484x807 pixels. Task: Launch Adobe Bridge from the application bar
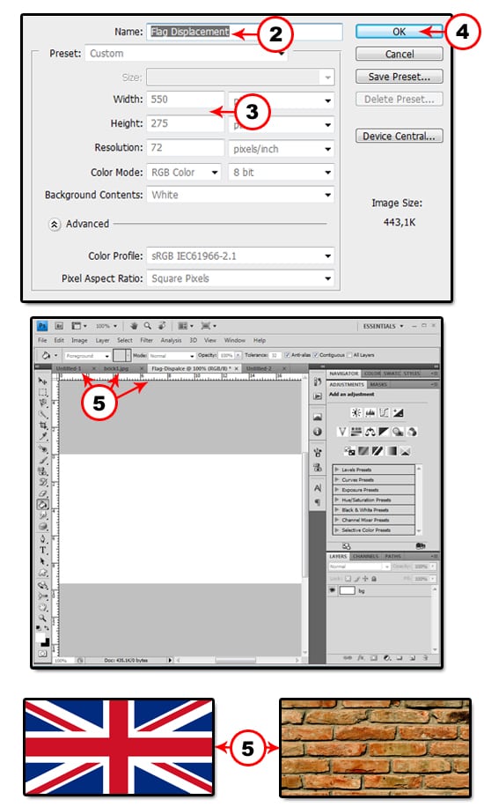59,326
